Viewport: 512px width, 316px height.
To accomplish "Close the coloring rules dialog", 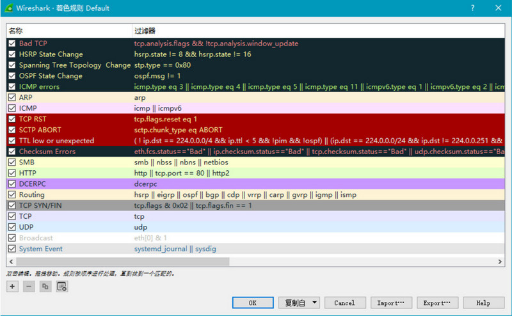I will 499,8.
